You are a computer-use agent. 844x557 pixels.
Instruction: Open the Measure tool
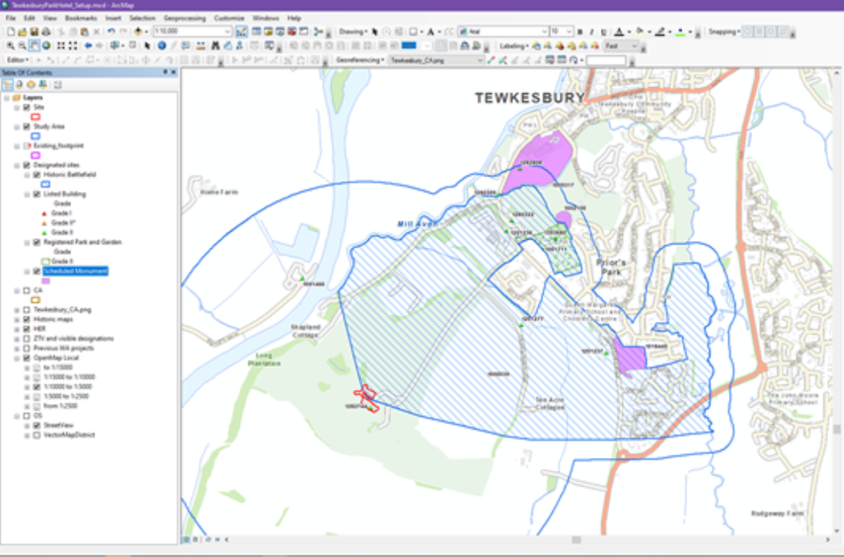(x=200, y=45)
